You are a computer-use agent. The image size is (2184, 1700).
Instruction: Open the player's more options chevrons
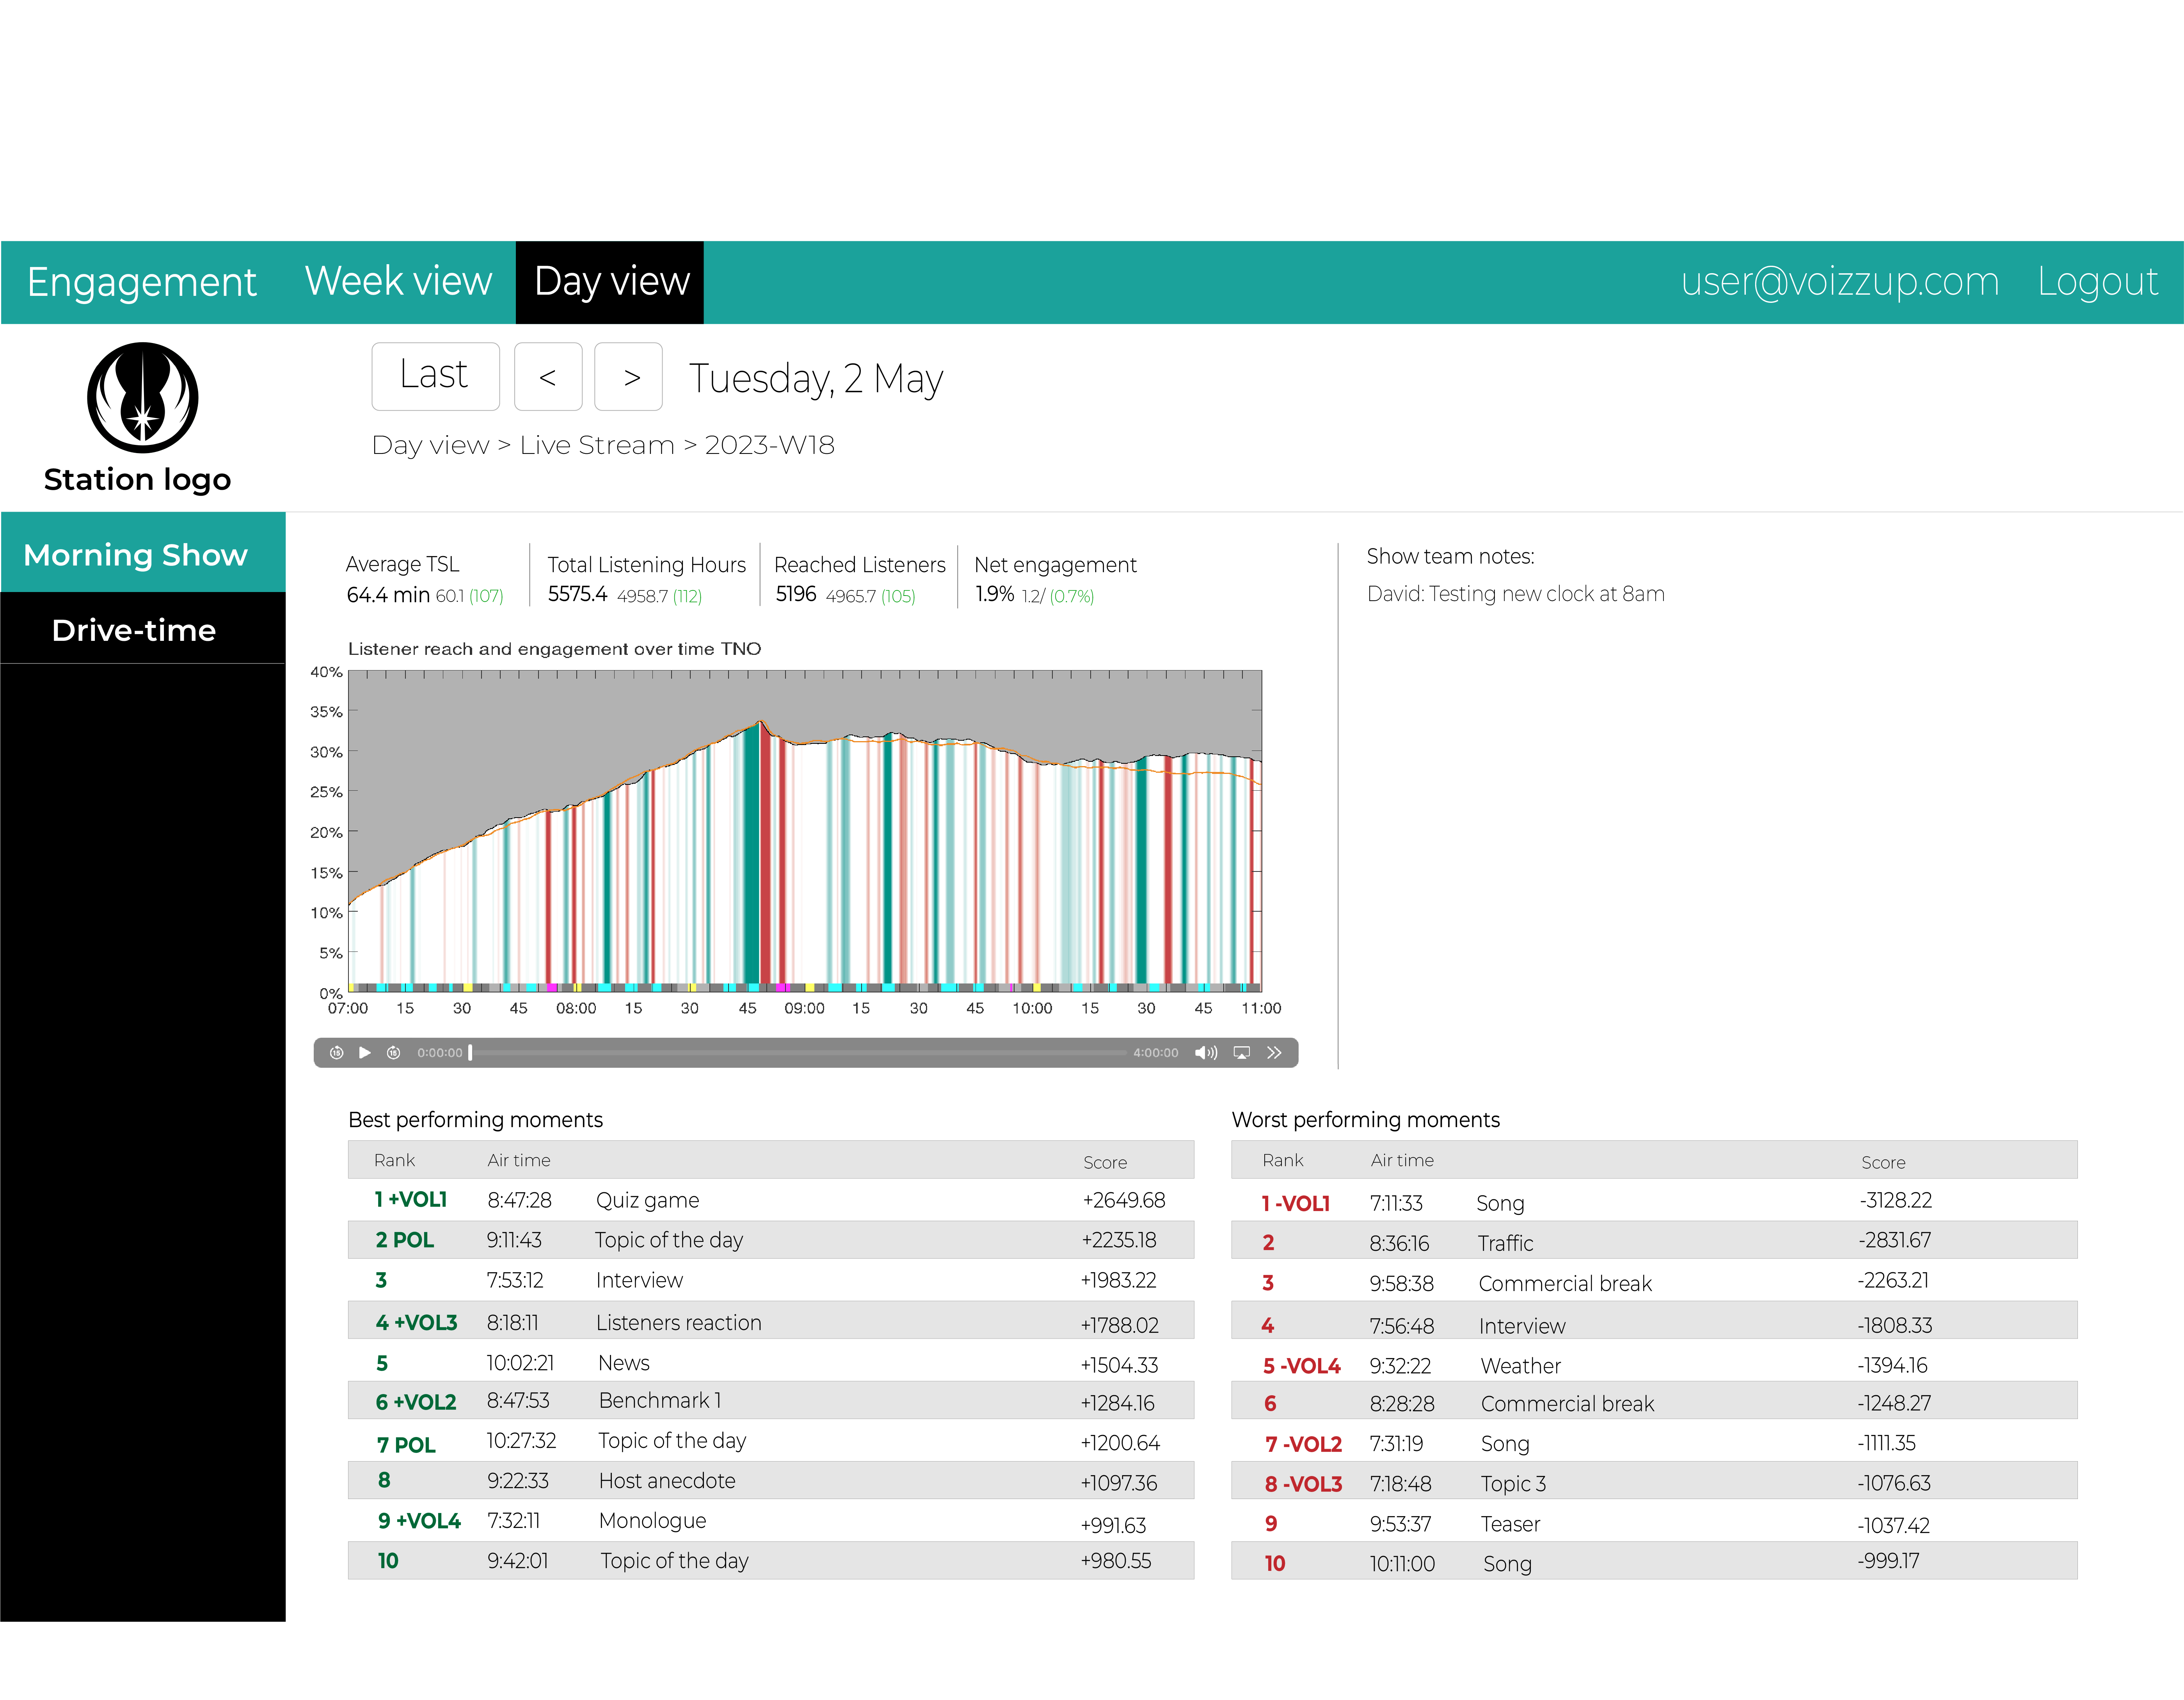point(1274,1052)
